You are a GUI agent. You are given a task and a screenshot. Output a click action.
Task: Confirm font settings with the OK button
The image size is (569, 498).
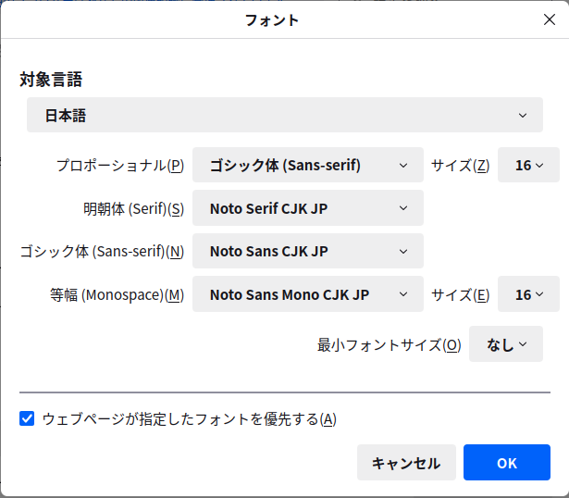pyautogui.click(x=506, y=463)
